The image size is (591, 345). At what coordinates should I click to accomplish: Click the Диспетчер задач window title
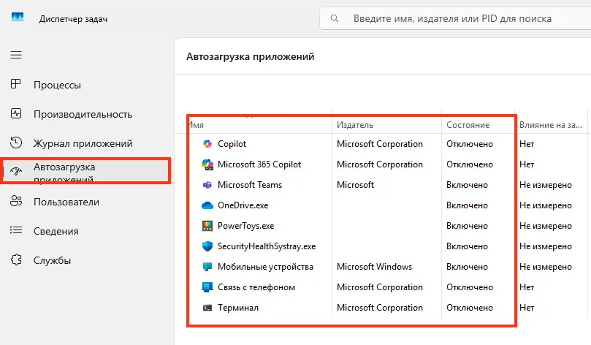tap(73, 19)
